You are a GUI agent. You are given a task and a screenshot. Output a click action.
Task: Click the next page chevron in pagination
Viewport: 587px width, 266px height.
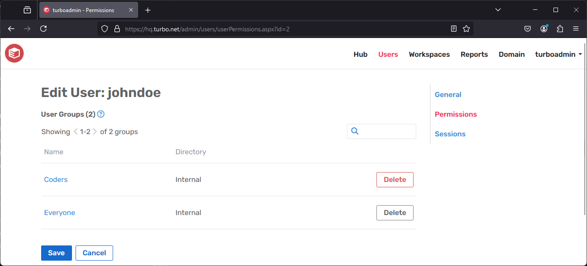coord(95,131)
